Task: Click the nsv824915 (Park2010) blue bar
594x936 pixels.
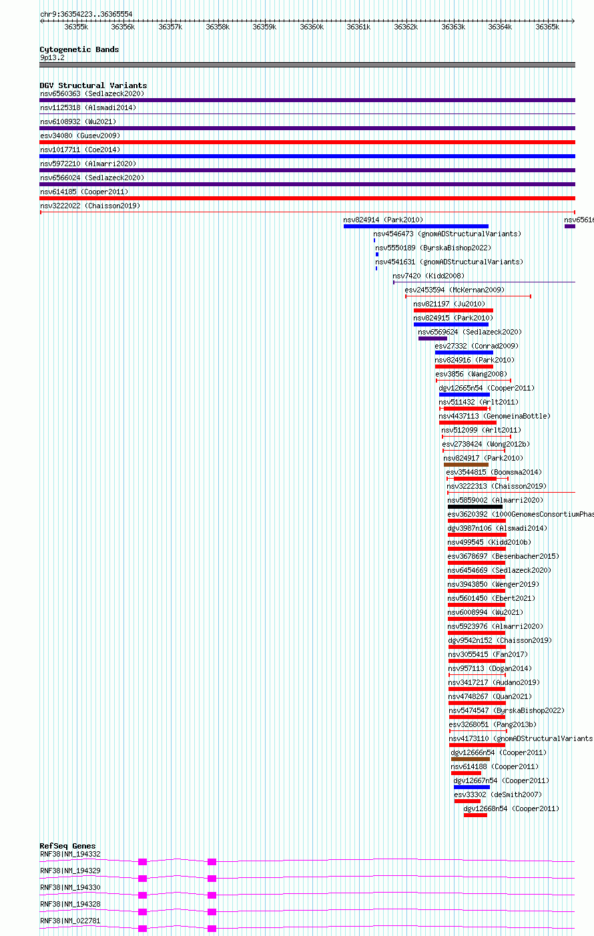Action: click(452, 324)
